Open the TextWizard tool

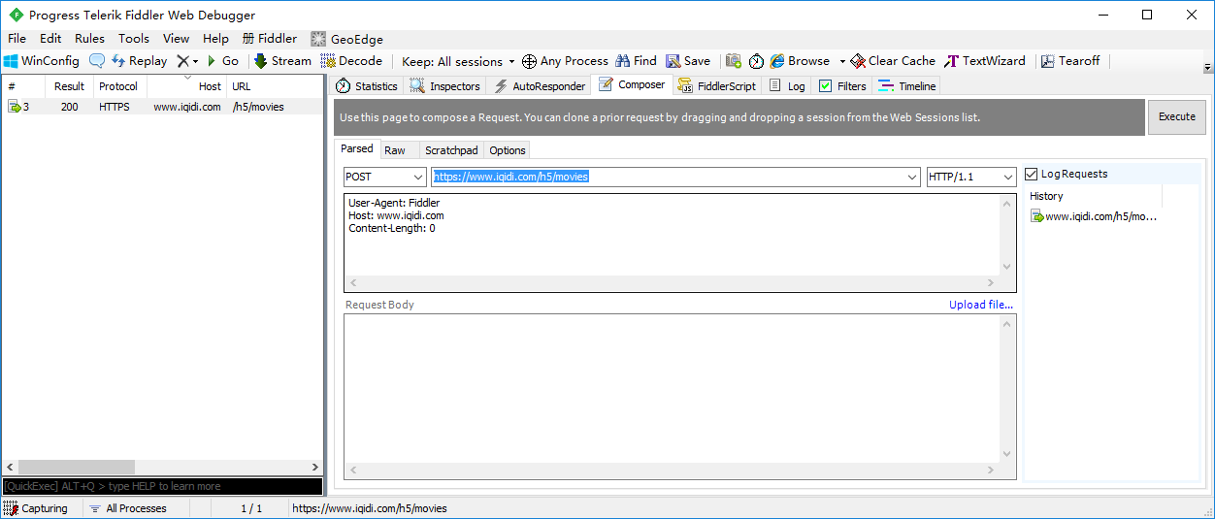click(985, 61)
